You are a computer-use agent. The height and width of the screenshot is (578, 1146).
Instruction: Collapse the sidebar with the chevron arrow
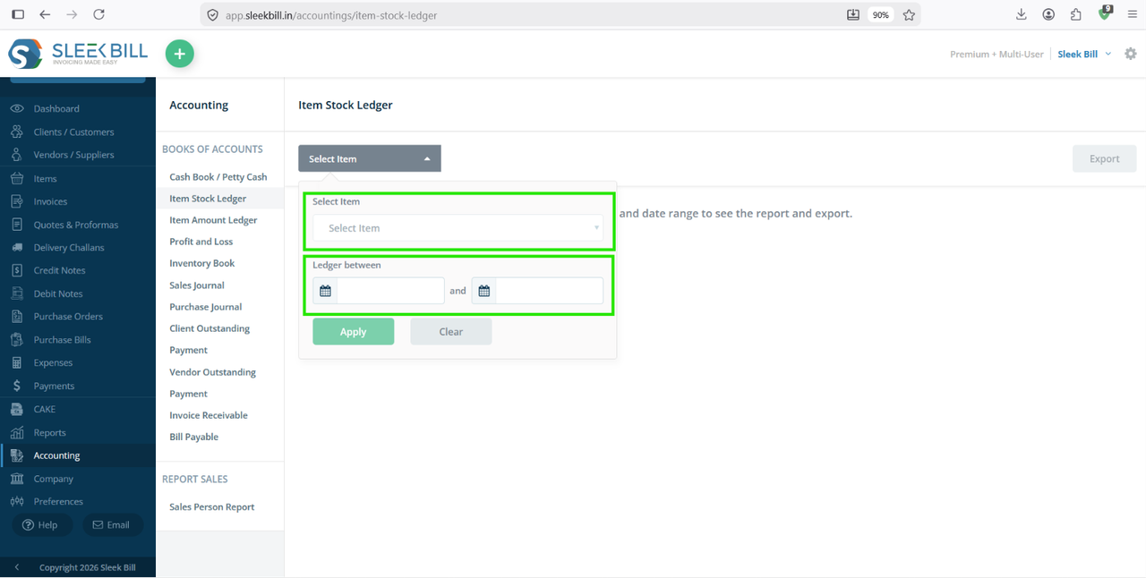point(16,567)
